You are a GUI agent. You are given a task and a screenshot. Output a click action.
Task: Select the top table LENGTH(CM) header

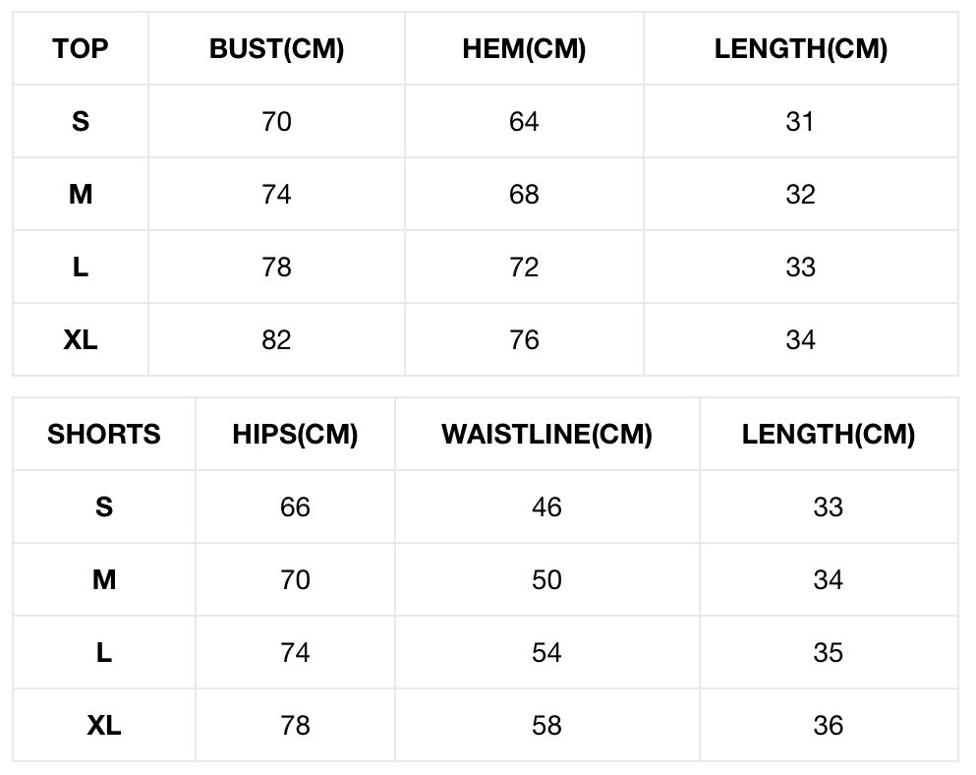[800, 49]
